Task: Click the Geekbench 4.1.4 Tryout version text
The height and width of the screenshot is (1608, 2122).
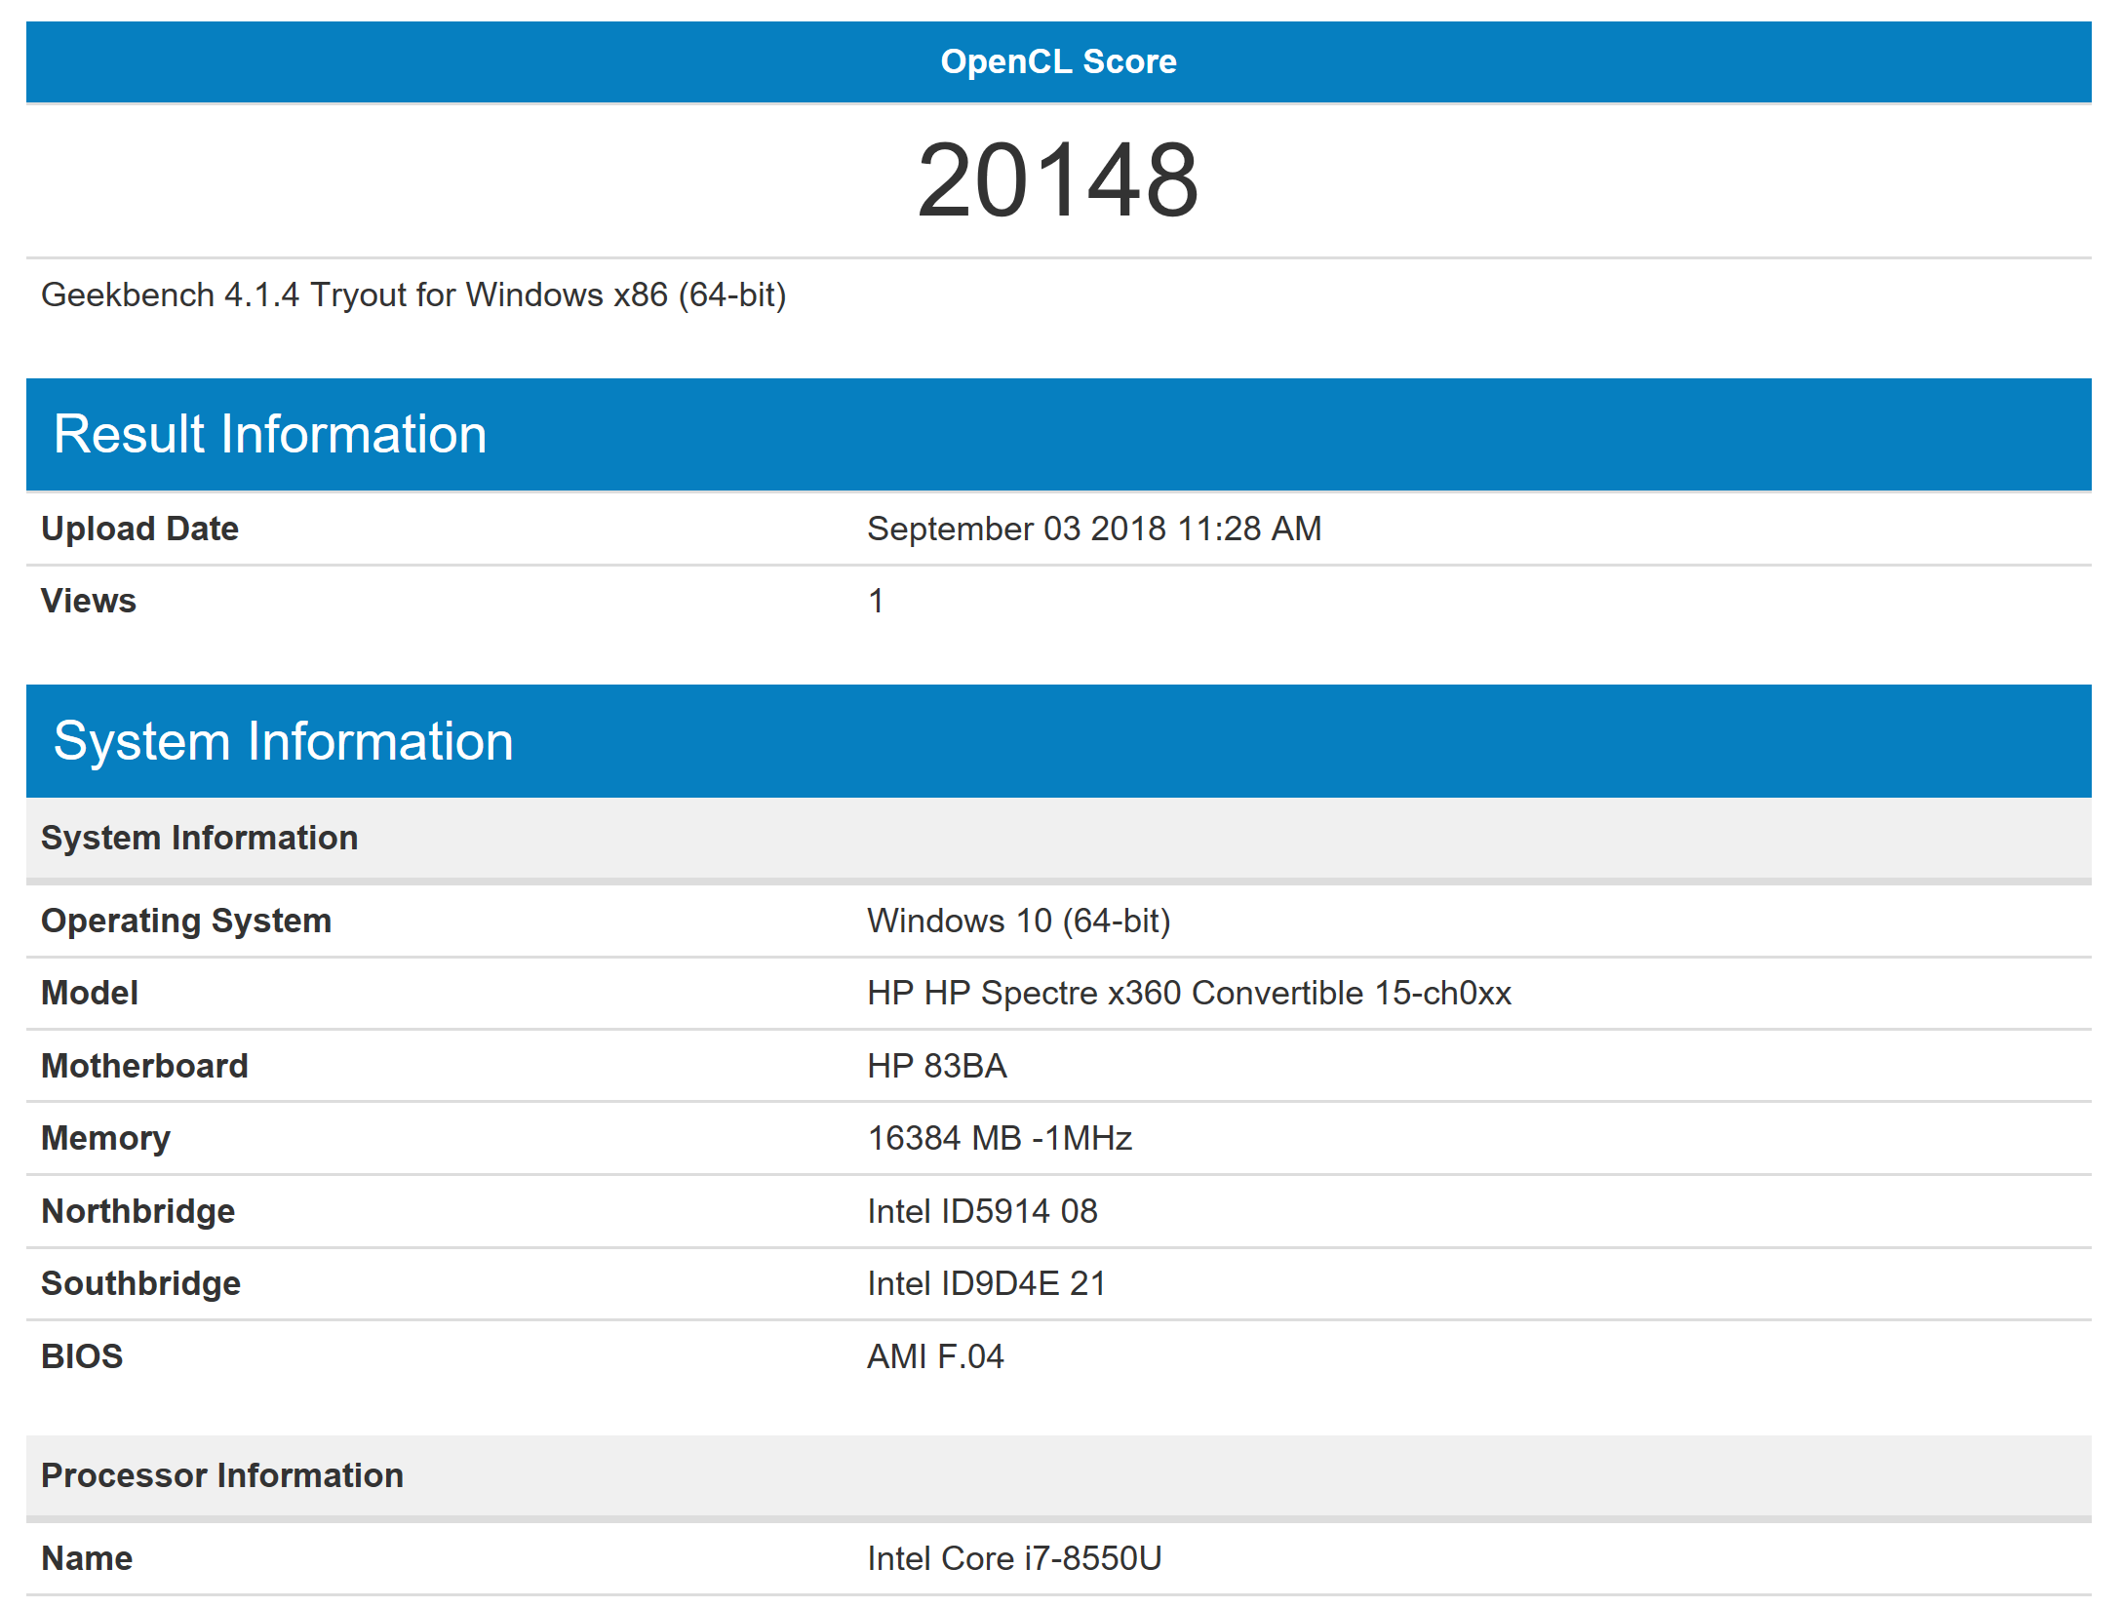Action: [413, 294]
